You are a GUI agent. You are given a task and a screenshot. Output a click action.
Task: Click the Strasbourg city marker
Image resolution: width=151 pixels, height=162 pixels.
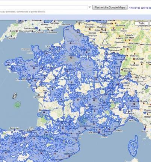click(121, 61)
